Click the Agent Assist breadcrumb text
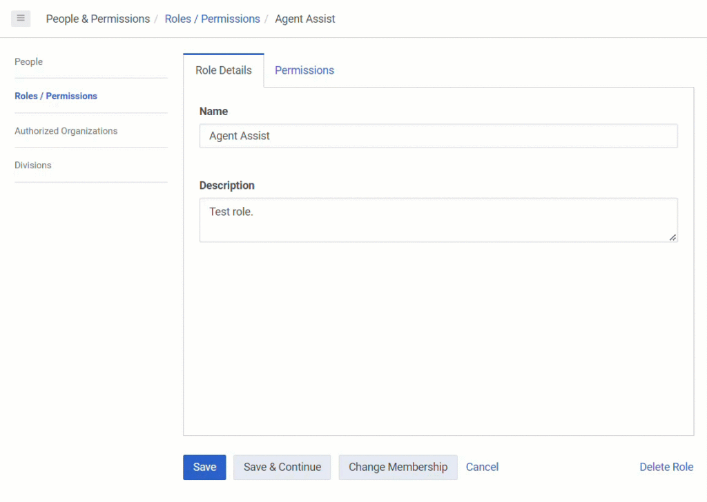The width and height of the screenshot is (707, 502). coord(304,19)
